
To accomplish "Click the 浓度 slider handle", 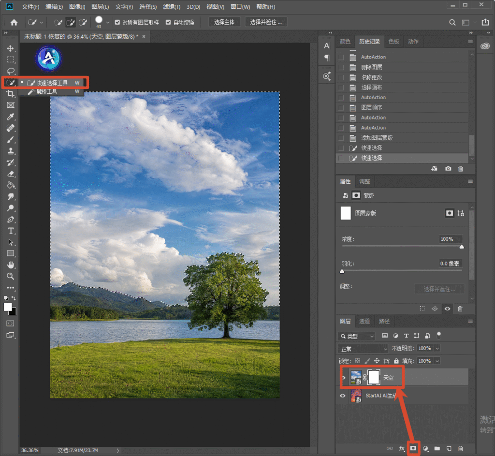I will tap(462, 247).
